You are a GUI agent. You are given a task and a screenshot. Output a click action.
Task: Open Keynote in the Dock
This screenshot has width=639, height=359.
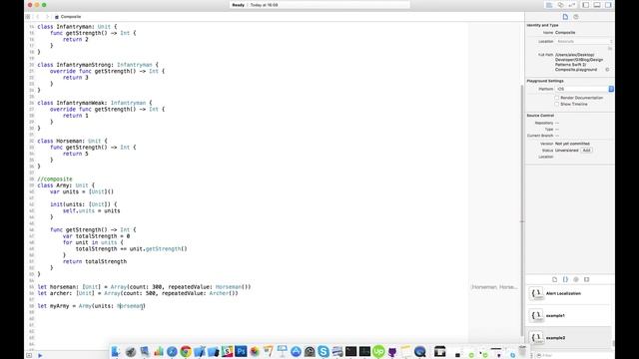(282, 351)
